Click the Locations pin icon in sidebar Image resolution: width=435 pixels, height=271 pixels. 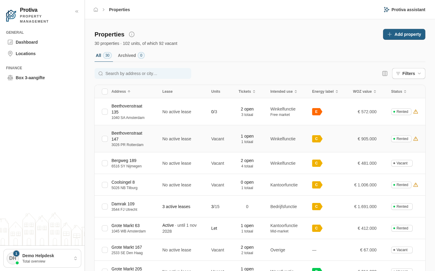(10, 54)
